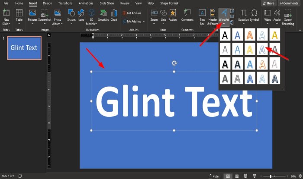Open the Shape Format tab

(x=169, y=3)
